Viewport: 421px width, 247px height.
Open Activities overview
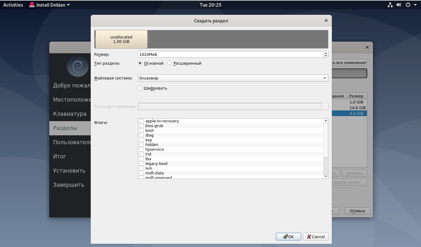click(x=13, y=5)
